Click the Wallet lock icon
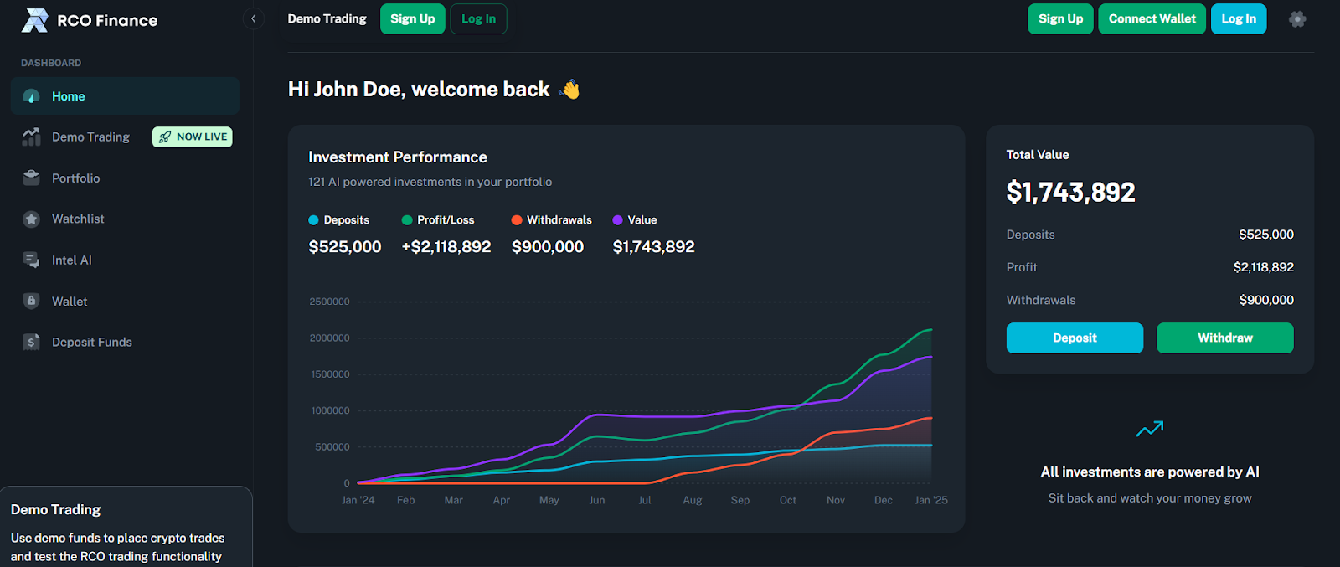This screenshot has width=1340, height=567. (32, 301)
